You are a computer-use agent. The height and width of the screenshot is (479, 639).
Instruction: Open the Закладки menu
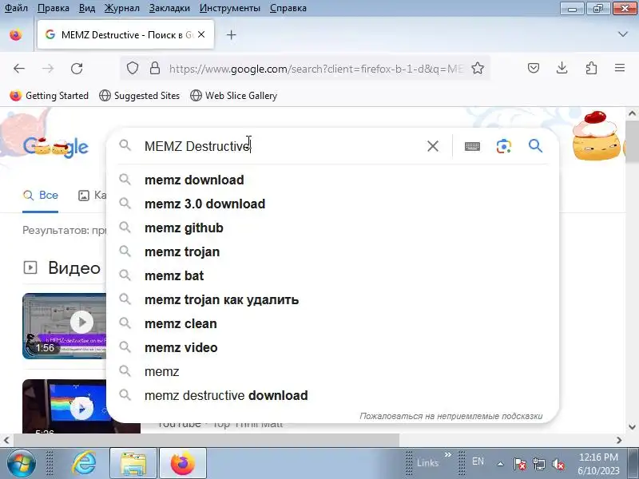pyautogui.click(x=169, y=8)
